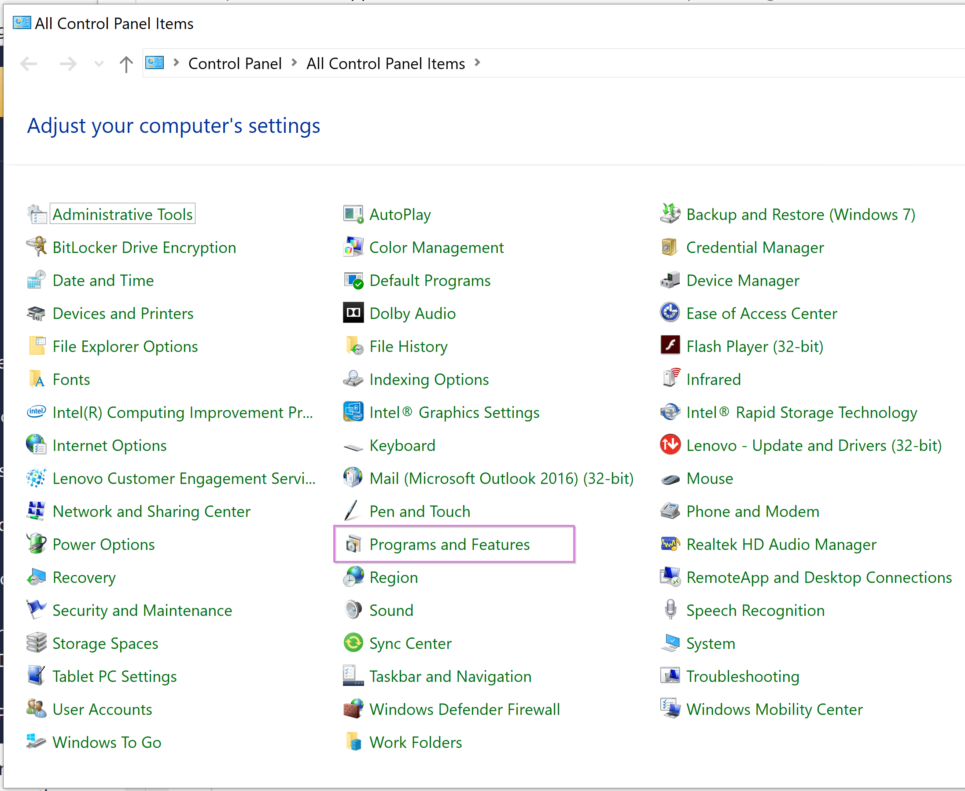965x791 pixels.
Task: Open the Realtek HD Audio Manager icon
Action: coord(670,544)
